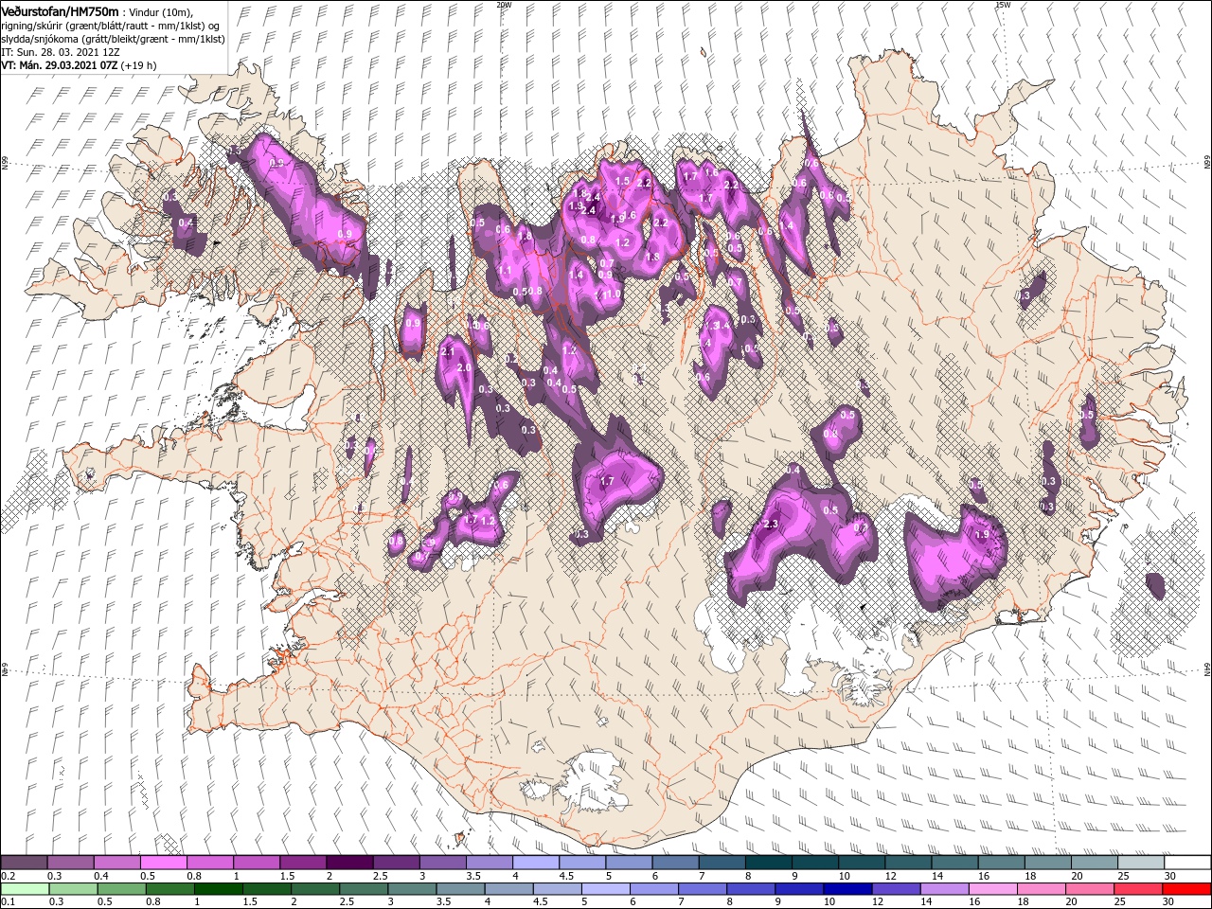This screenshot has width=1212, height=909.
Task: Click the 25–30 crimson rain scale swatch
Action: [1137, 889]
